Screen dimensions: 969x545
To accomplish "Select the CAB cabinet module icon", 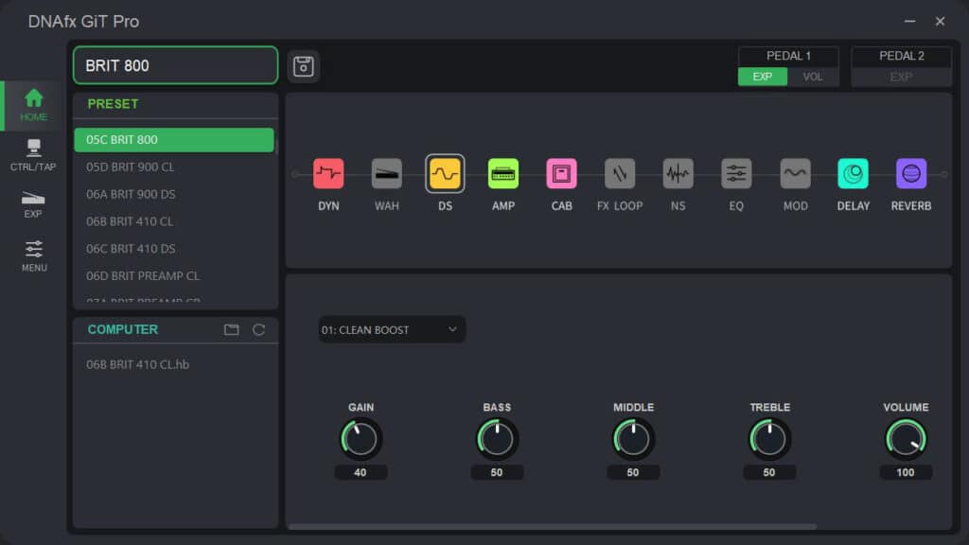I will click(x=561, y=174).
